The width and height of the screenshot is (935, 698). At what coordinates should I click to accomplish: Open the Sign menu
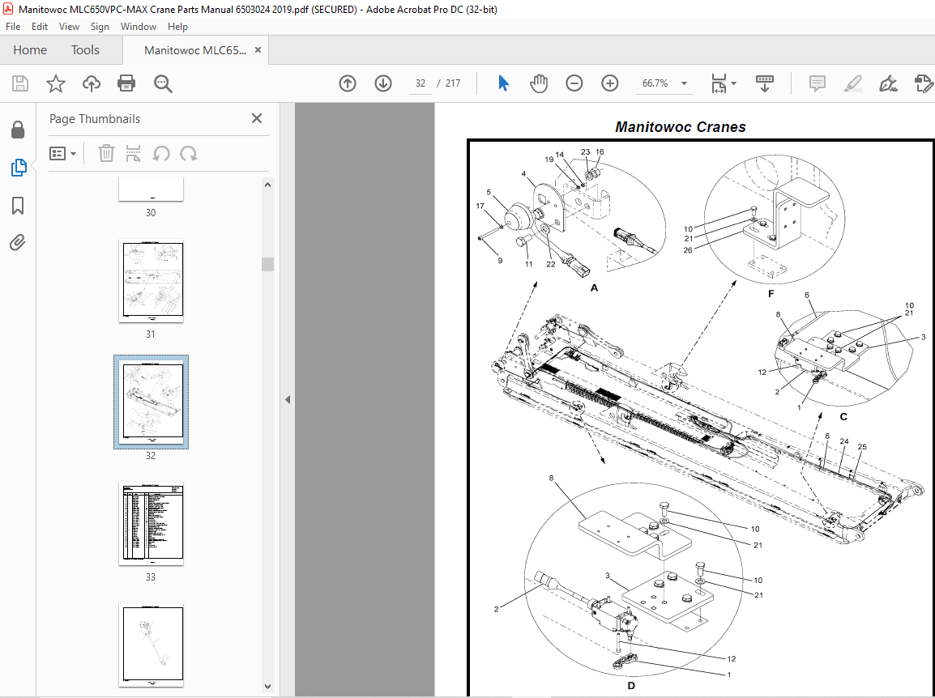pyautogui.click(x=100, y=27)
